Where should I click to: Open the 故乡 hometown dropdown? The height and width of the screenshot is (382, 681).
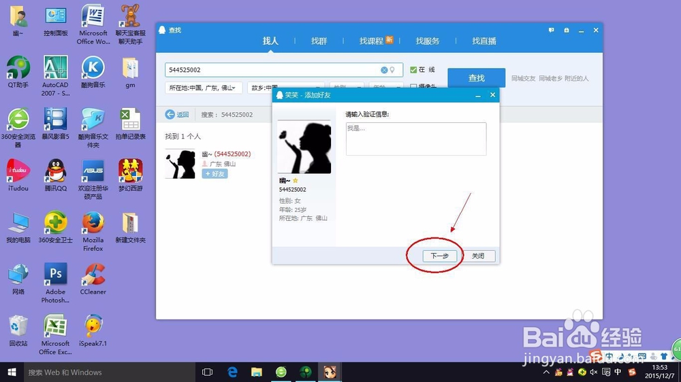pyautogui.click(x=286, y=88)
